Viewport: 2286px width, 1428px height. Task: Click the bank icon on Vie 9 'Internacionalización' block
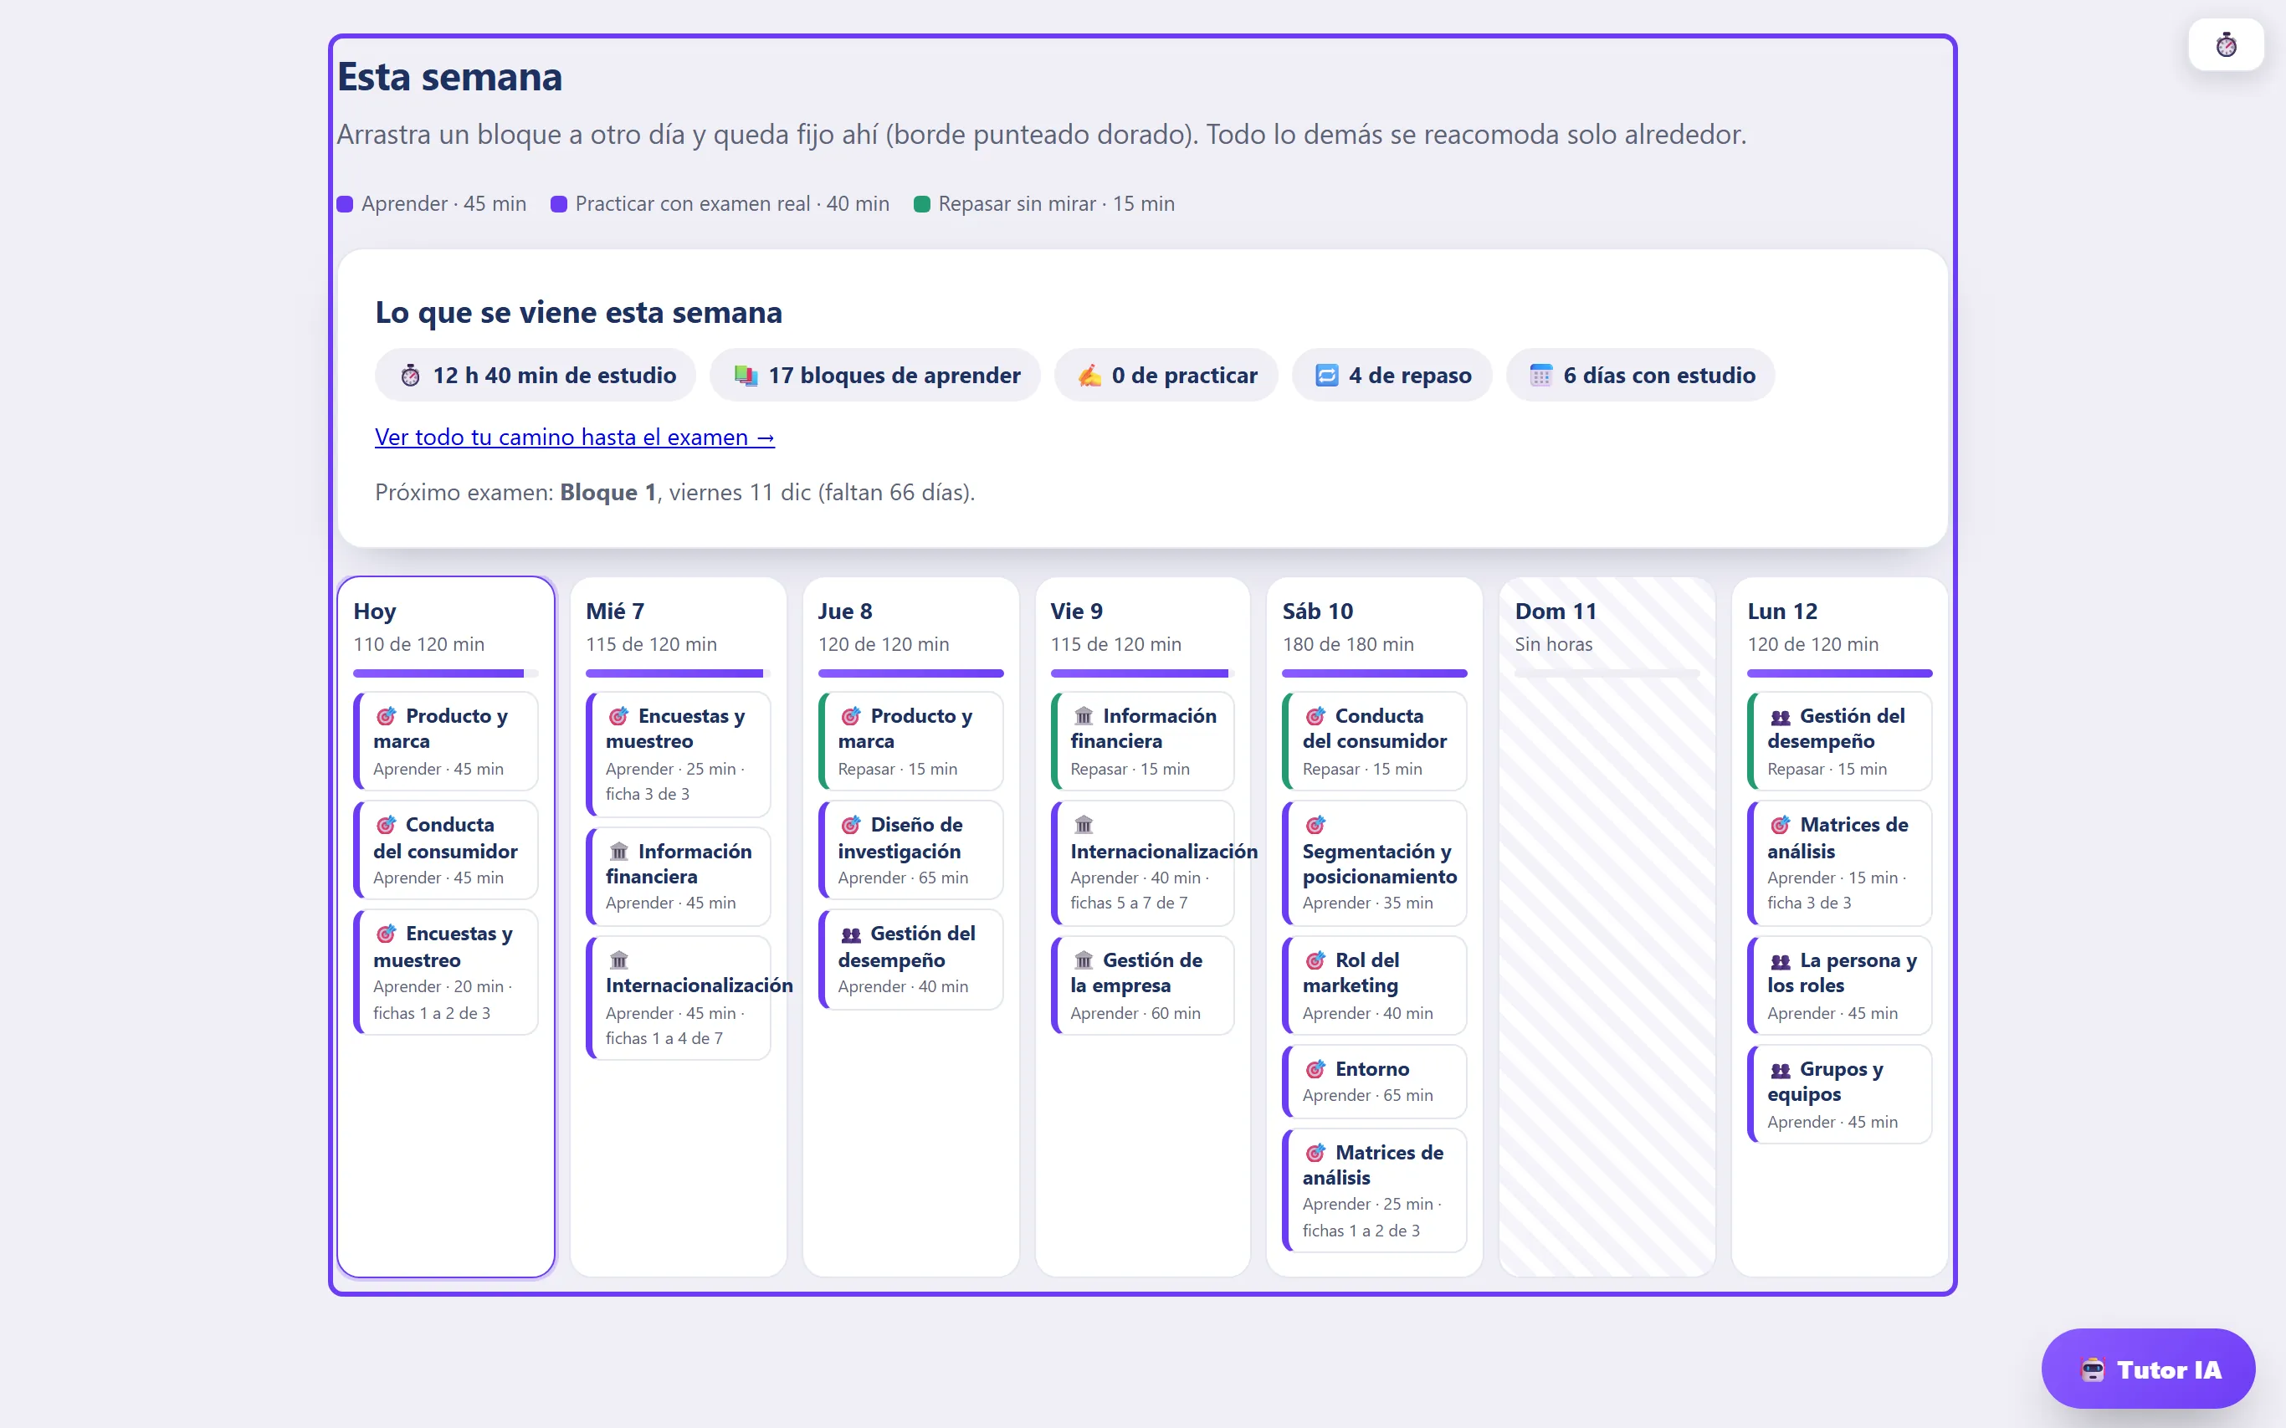click(x=1084, y=826)
